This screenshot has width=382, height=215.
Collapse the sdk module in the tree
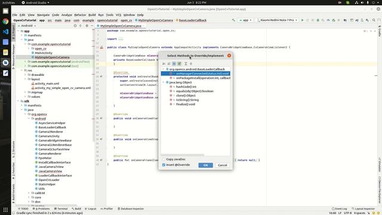(x=19, y=101)
